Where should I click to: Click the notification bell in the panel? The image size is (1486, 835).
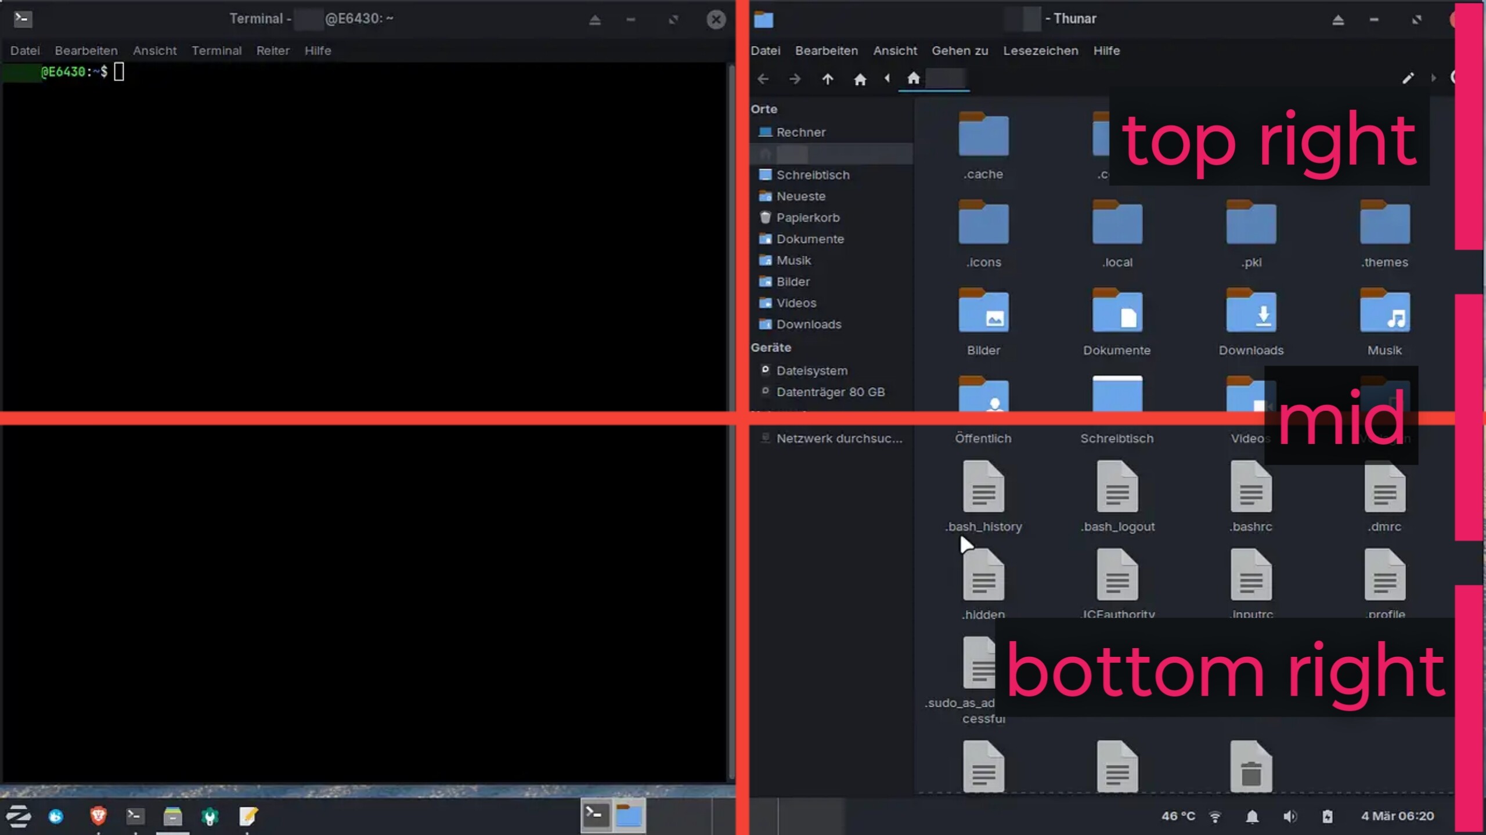tap(1252, 816)
